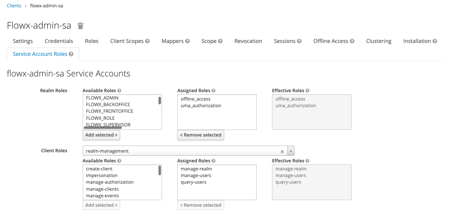
Task: Clear the realm-management selection with the x
Action: pyautogui.click(x=282, y=152)
